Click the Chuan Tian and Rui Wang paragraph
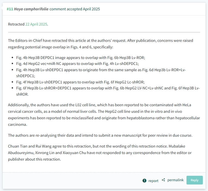Viewport: 208px width, 191px height. pos(100,153)
